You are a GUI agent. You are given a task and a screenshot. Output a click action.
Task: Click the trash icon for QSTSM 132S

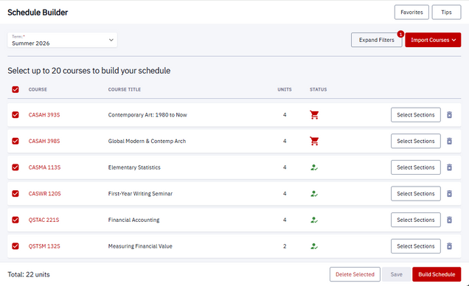(x=449, y=246)
